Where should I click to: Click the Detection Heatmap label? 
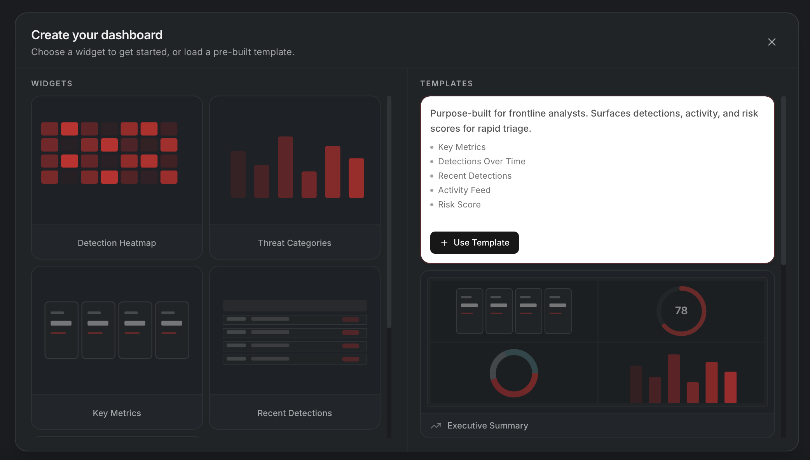[x=117, y=243]
